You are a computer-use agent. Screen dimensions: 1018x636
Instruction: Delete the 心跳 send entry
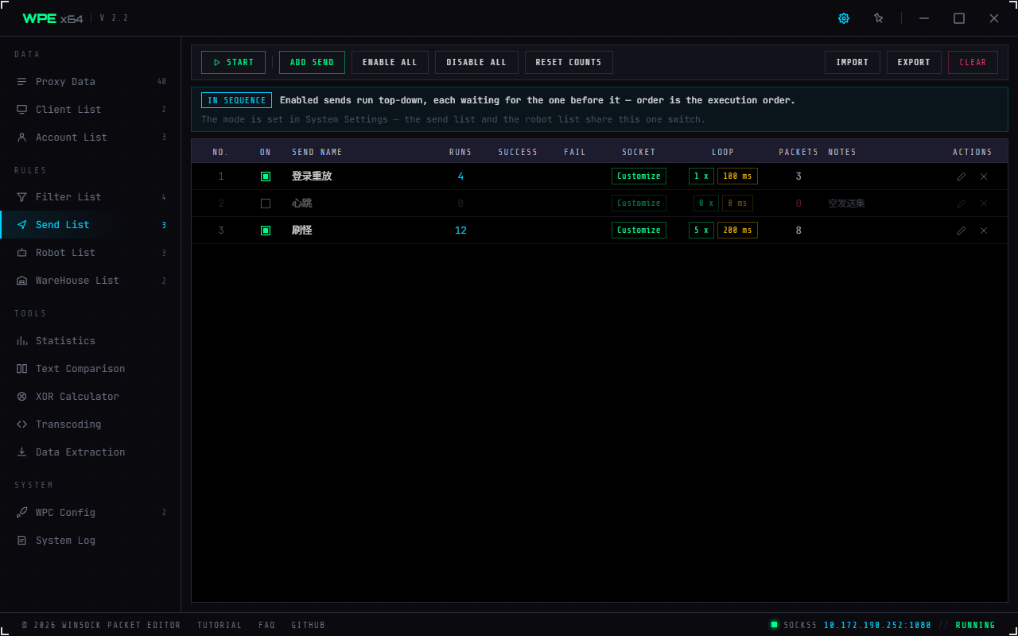click(984, 204)
